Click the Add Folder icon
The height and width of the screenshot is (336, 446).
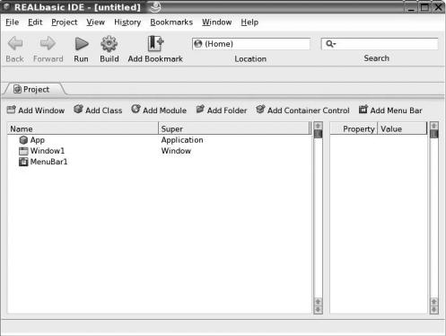[200, 110]
